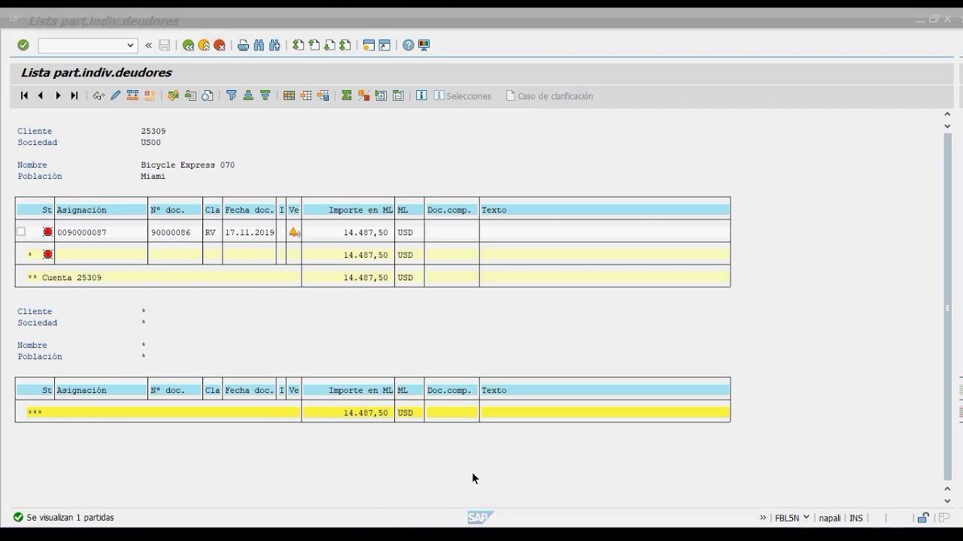Click the Generate Shortcut icon
Image resolution: width=963 pixels, height=541 pixels.
384,45
